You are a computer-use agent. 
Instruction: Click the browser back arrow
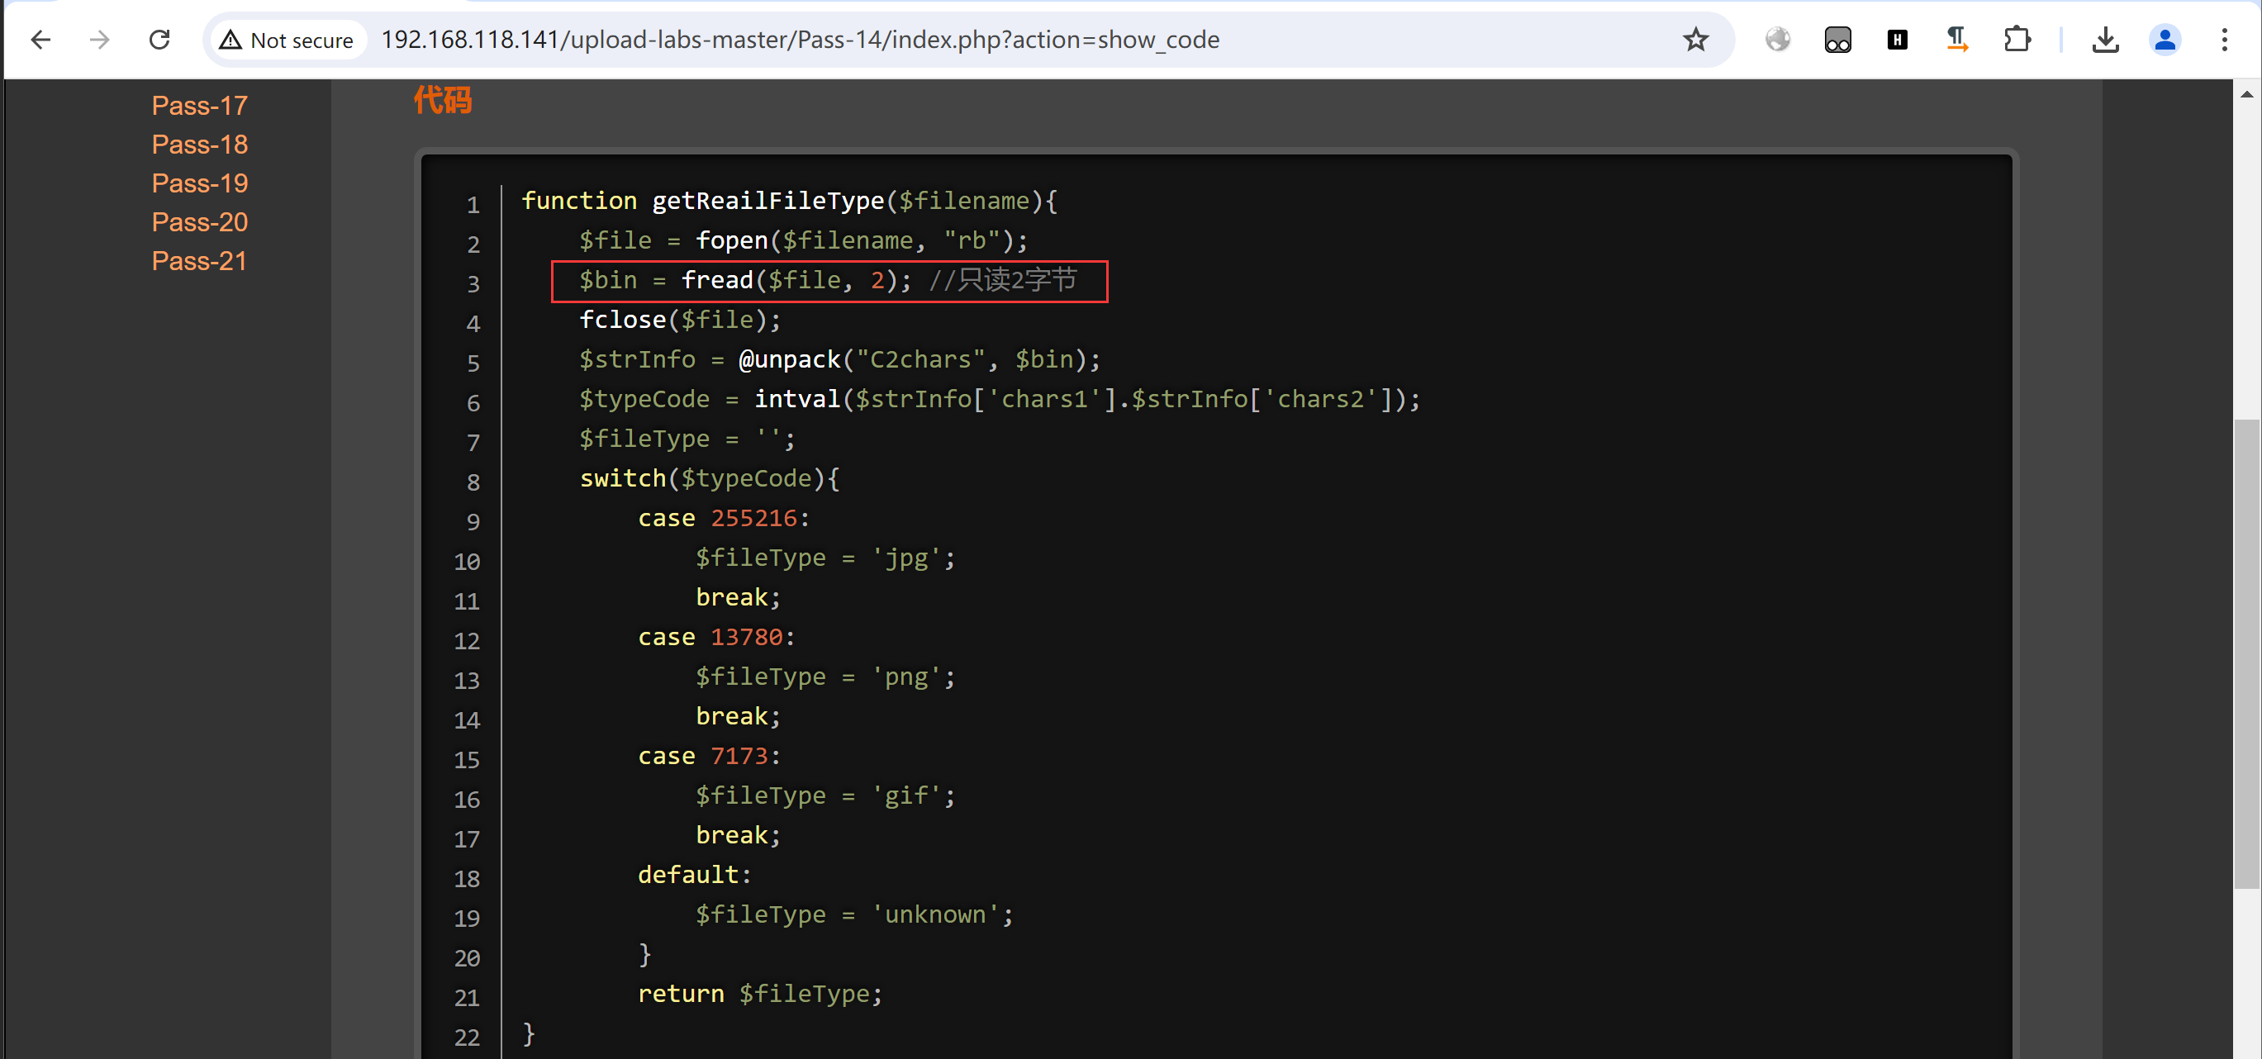point(40,40)
